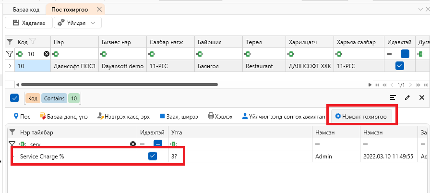Open the ABC filter operator icon under Төрөл

point(248,54)
